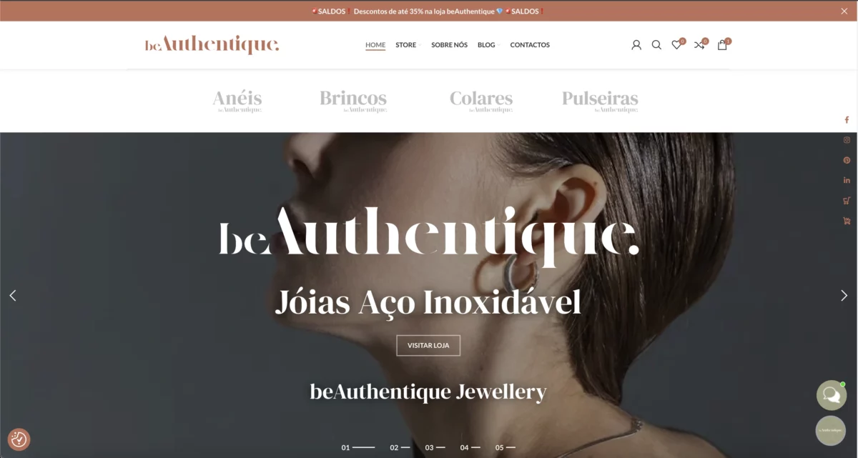Open the CONTACTOS menu item
The height and width of the screenshot is (458, 858).
tap(530, 45)
